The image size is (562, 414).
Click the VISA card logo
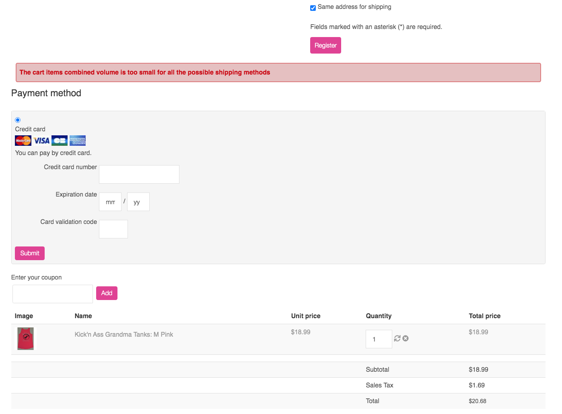click(x=41, y=141)
